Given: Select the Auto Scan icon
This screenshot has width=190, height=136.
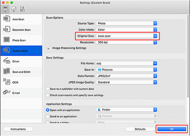Looking at the screenshot, I should click(7, 19).
